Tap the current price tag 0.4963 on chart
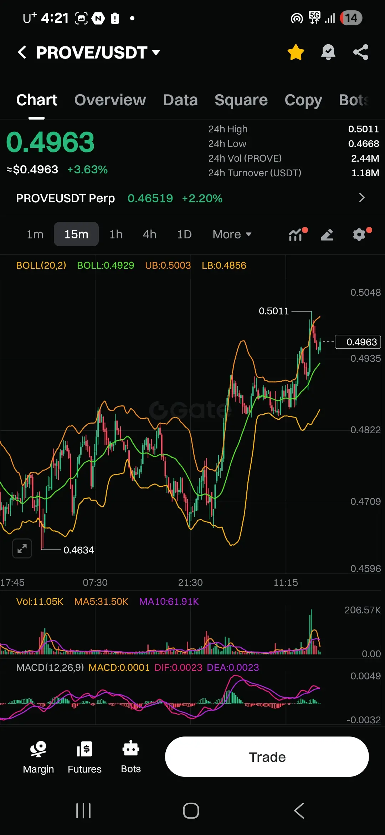 pyautogui.click(x=358, y=342)
